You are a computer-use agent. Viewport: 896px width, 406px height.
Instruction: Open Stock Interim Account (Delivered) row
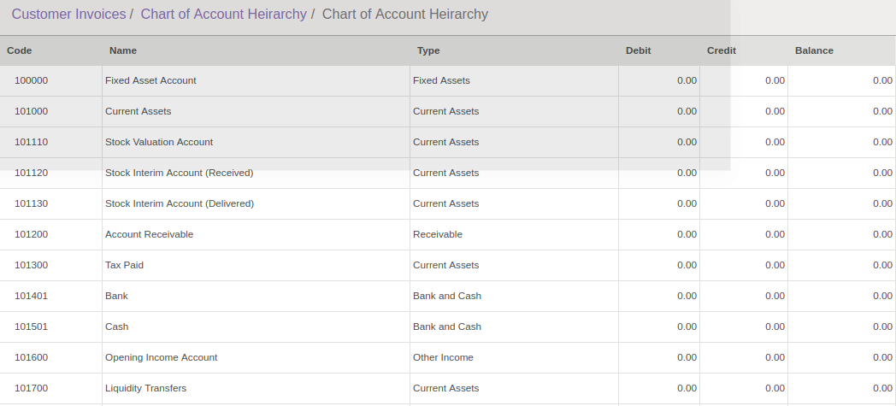point(180,203)
